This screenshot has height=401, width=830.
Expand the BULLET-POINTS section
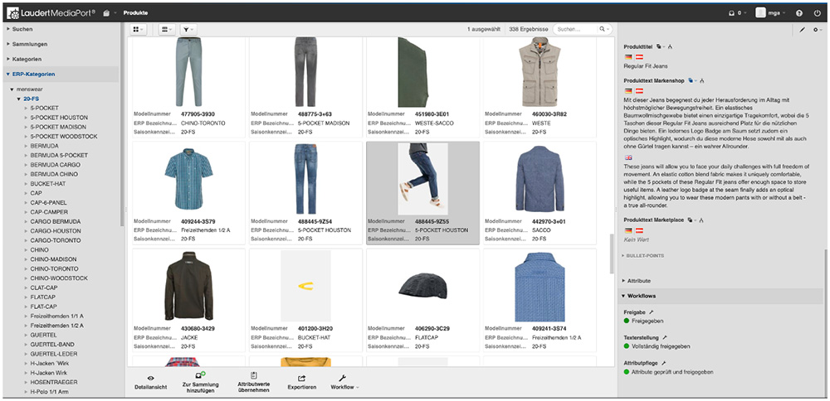pos(645,256)
